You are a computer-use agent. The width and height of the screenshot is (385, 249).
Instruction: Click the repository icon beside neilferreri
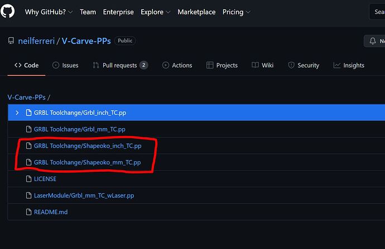tap(11, 41)
